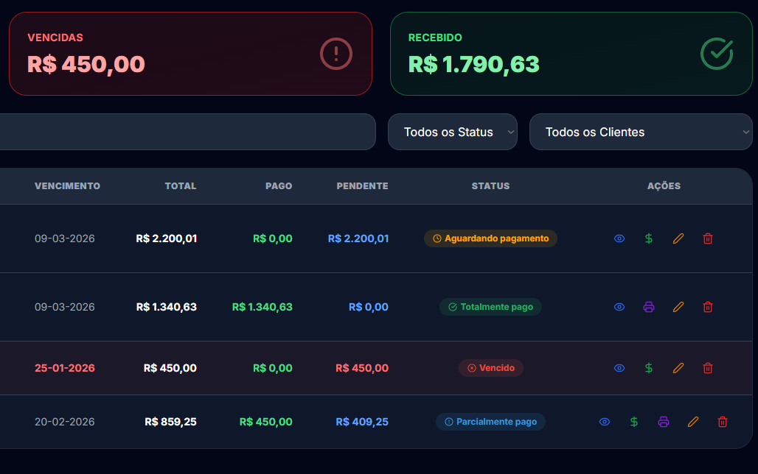Image resolution: width=758 pixels, height=474 pixels.
Task: Select the Vencidas R$ 450,00 summary card
Action: [190, 54]
